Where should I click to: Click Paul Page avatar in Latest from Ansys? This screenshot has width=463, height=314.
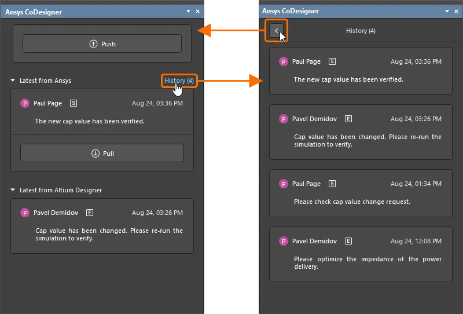(x=24, y=103)
